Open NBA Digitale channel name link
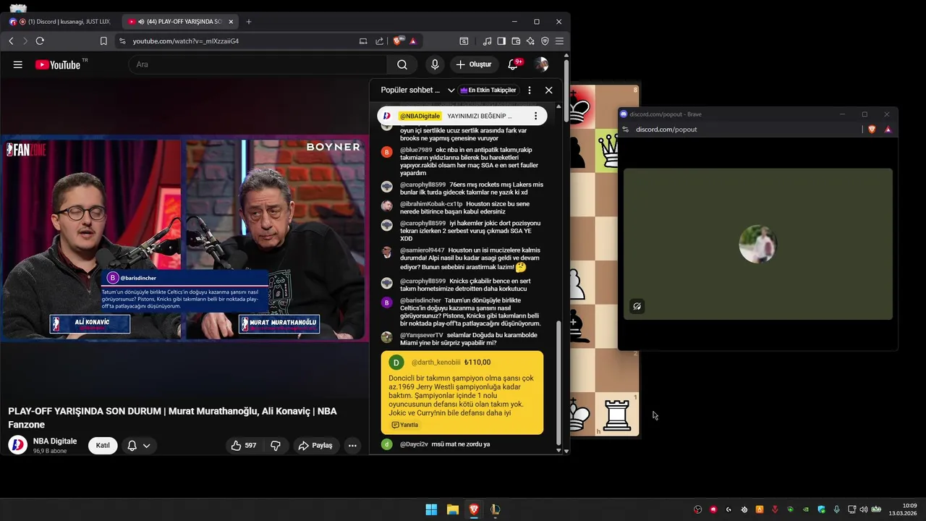The height and width of the screenshot is (521, 926). (55, 441)
